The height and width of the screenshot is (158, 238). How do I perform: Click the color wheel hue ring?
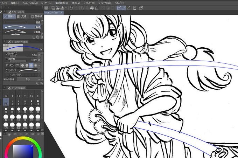point(23,138)
